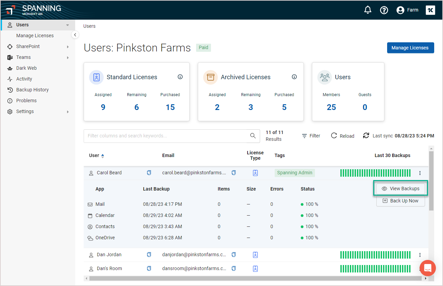Click the Contacts app row

(203, 226)
